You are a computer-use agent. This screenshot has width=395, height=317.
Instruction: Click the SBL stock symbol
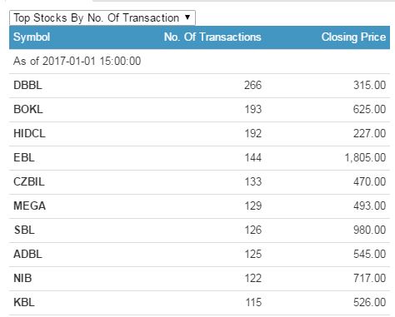[24, 230]
